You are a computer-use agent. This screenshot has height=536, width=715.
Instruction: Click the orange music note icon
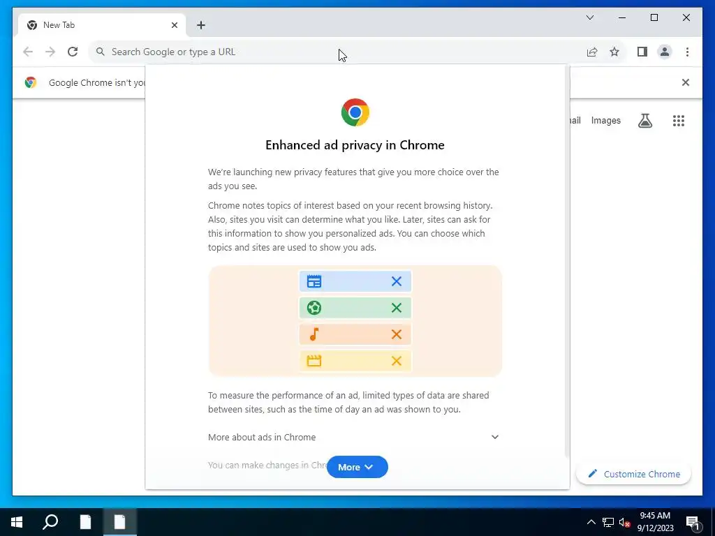pos(314,334)
